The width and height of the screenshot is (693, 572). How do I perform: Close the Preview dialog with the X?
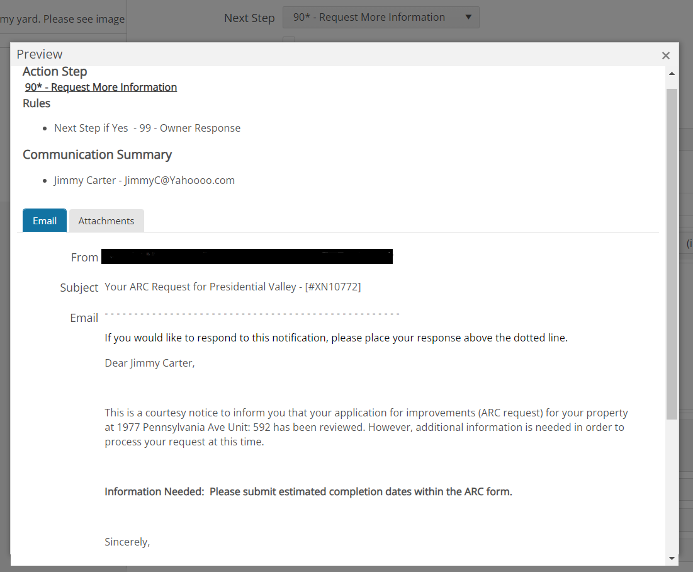665,55
